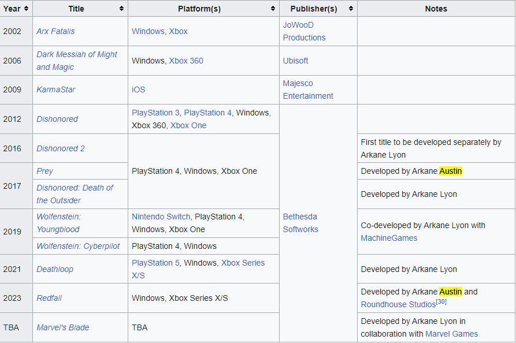This screenshot has width=516, height=343.
Task: Open Wolfenstein: Youngblood link
Action: click(58, 223)
